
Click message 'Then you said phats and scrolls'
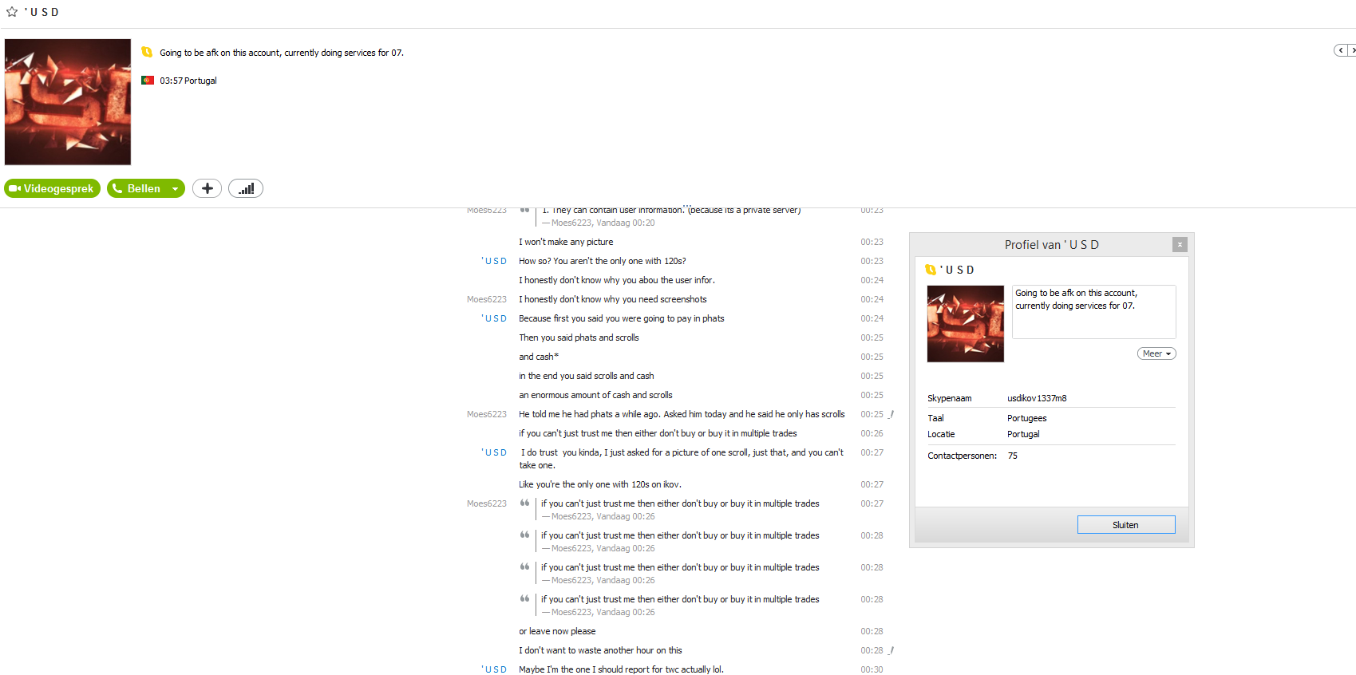click(x=579, y=337)
